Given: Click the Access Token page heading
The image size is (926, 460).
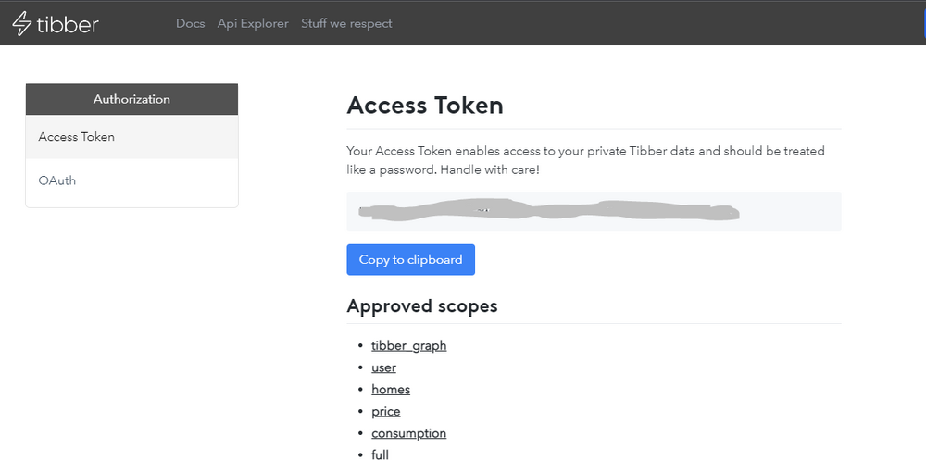Looking at the screenshot, I should pos(425,106).
